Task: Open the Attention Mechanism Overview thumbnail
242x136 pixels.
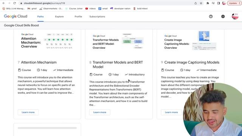Action: [x=47, y=41]
